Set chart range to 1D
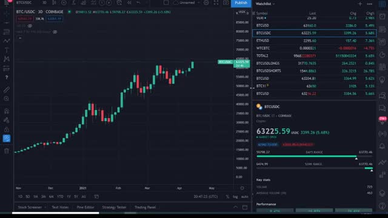Screen dimensions: 388x218 coord(20,196)
